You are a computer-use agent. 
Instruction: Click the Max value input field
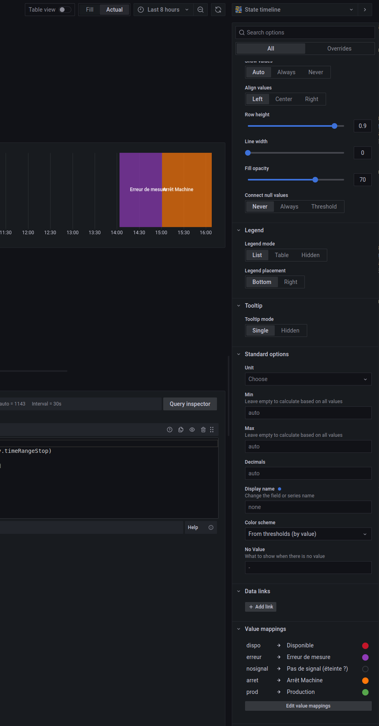(308, 446)
